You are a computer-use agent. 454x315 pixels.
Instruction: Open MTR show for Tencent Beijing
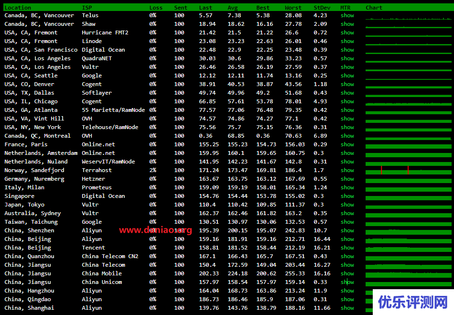(347, 248)
